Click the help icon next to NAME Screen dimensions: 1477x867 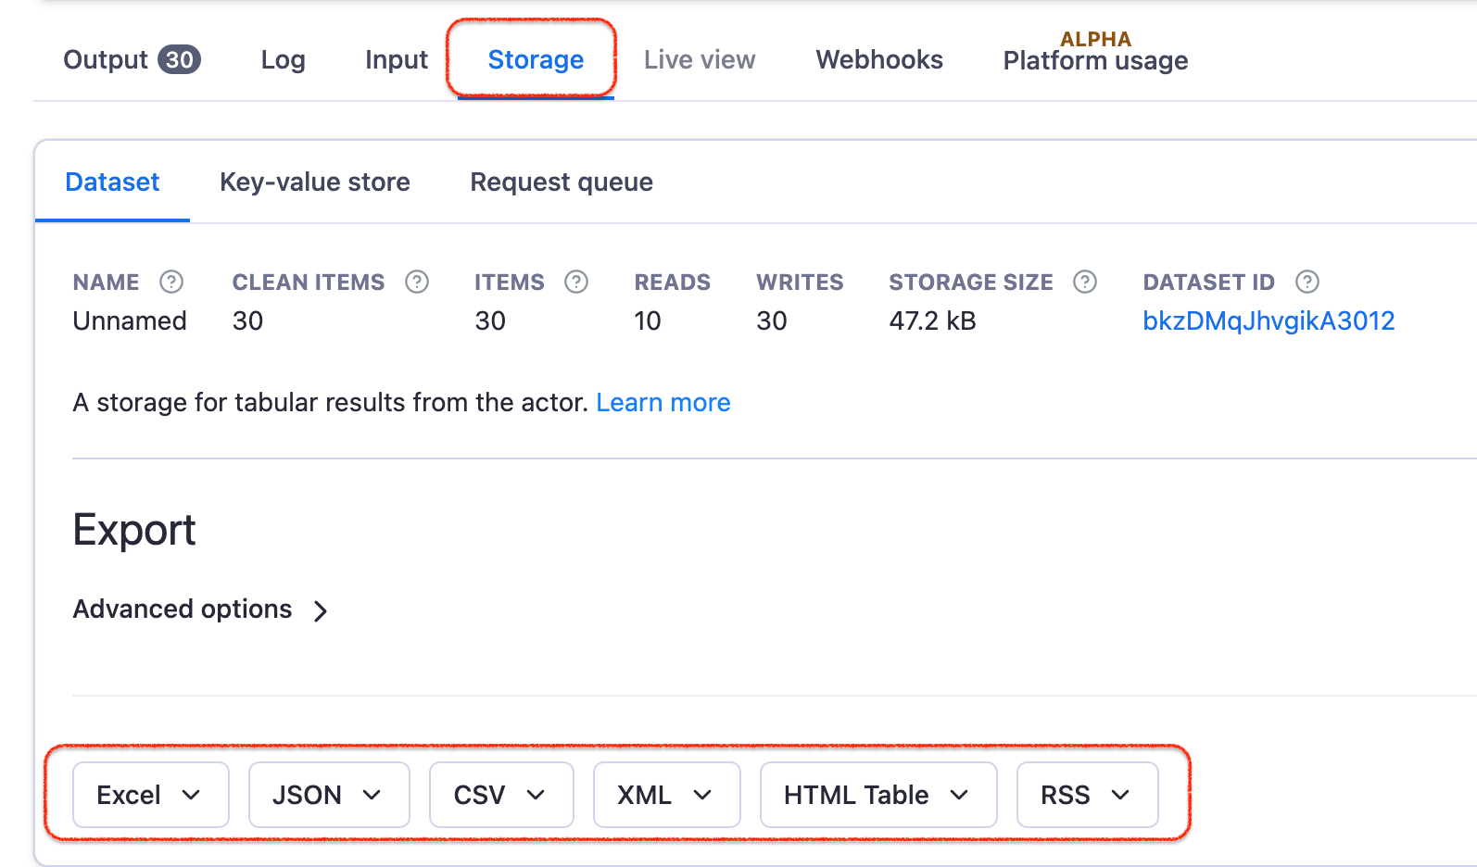point(171,282)
